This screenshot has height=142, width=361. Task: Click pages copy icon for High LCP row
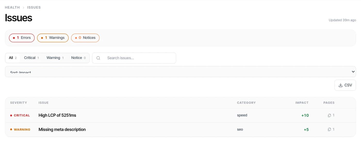(329, 115)
